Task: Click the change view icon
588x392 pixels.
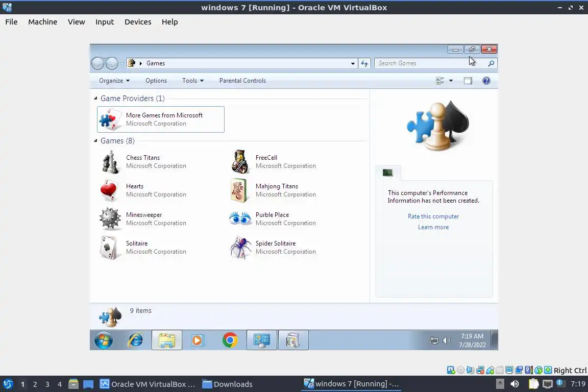Action: [440, 81]
